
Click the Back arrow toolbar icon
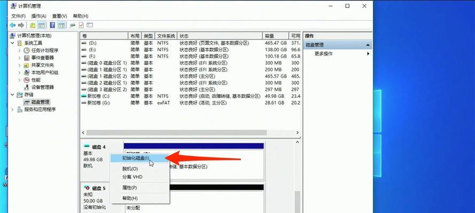[12, 26]
